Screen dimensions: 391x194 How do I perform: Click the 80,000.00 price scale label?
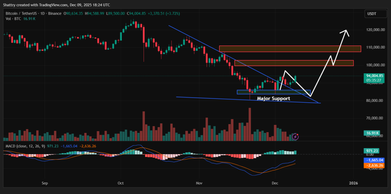(x=374, y=101)
